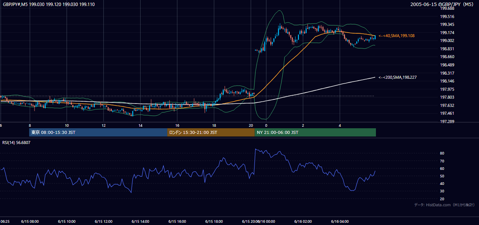This screenshot has height=225, width=479.
Task: Click the NY 21:00-06:00 JST session bar
Action: [x=315, y=132]
